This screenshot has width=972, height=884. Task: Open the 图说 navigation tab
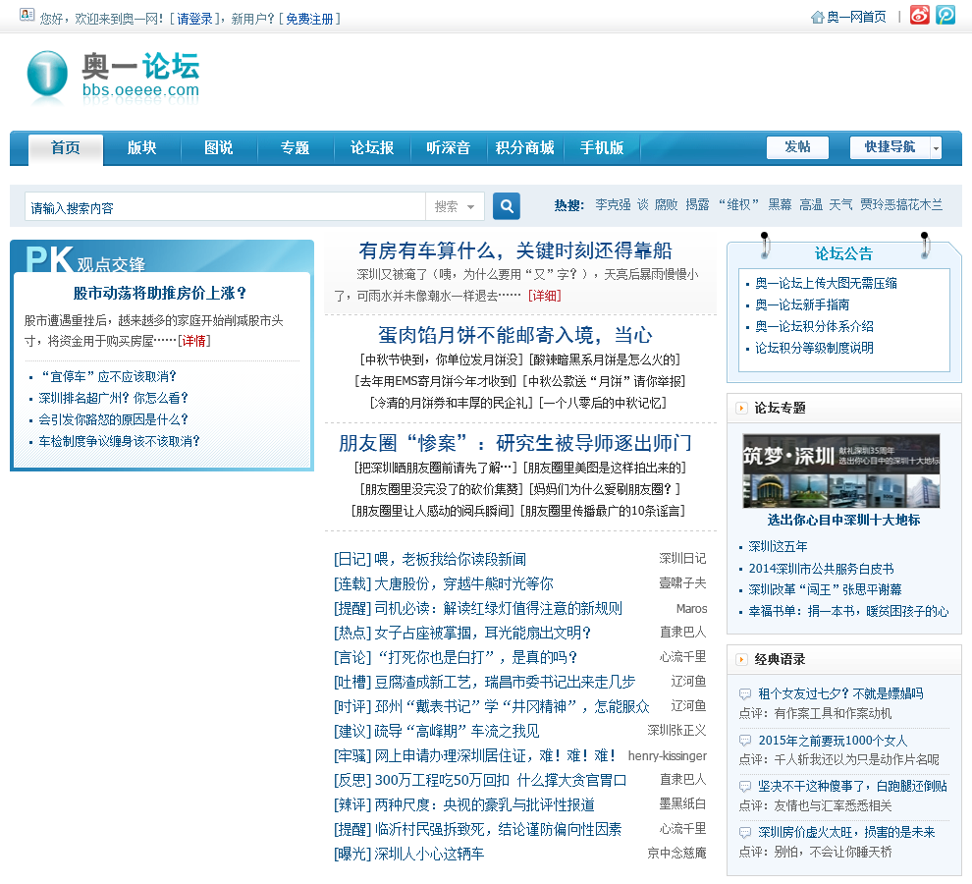point(219,148)
